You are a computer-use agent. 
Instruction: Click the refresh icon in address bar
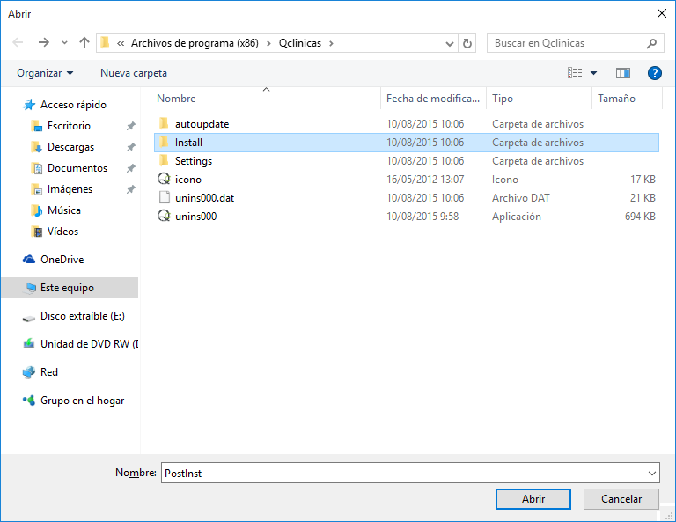[467, 42]
